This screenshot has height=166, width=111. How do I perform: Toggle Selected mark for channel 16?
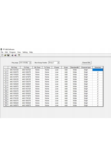click(x=98, y=105)
